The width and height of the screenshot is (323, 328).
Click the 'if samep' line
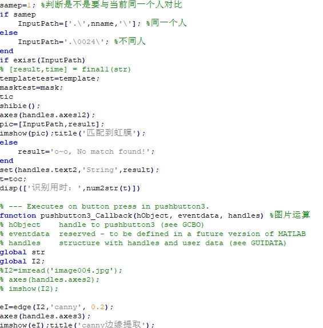pyautogui.click(x=18, y=14)
